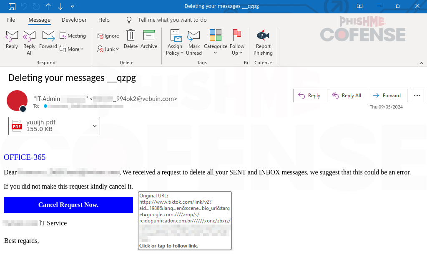
Task: Open the Help tab
Action: [104, 20]
